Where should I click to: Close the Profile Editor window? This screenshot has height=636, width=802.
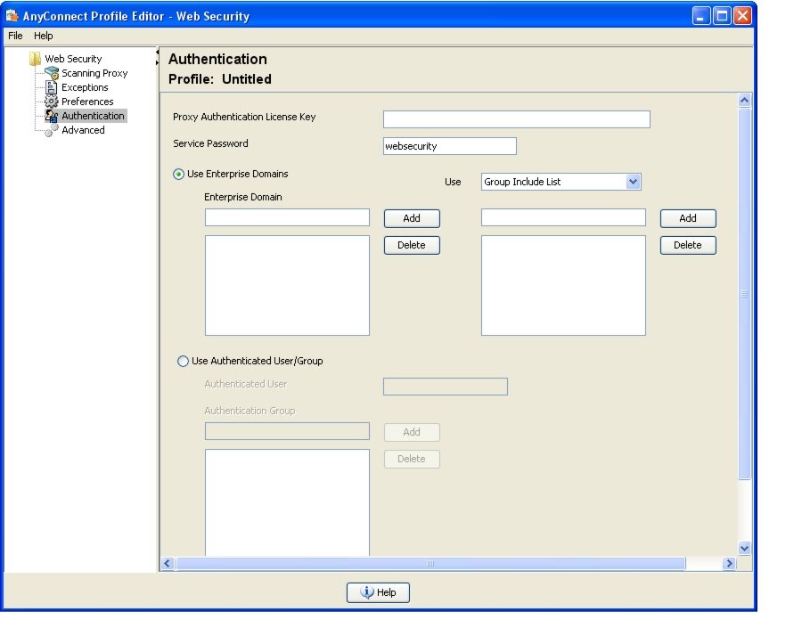(742, 16)
